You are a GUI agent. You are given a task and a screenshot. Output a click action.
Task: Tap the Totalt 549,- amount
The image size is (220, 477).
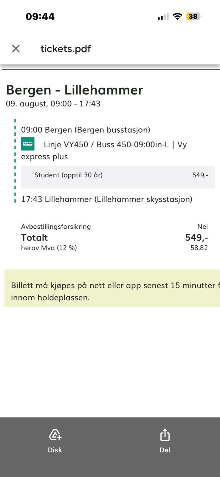pyautogui.click(x=196, y=238)
